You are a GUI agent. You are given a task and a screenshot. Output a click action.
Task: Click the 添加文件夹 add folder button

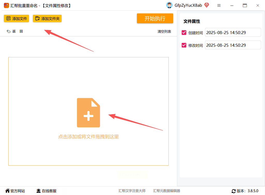coord(47,18)
